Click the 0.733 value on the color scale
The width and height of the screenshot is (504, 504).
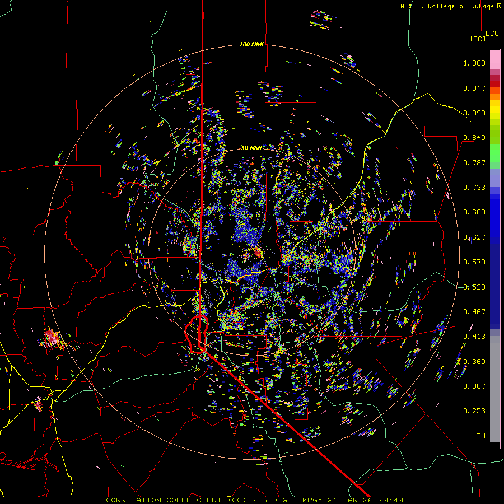click(474, 188)
